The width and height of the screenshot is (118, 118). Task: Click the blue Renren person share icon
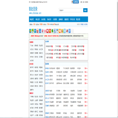click(40, 31)
